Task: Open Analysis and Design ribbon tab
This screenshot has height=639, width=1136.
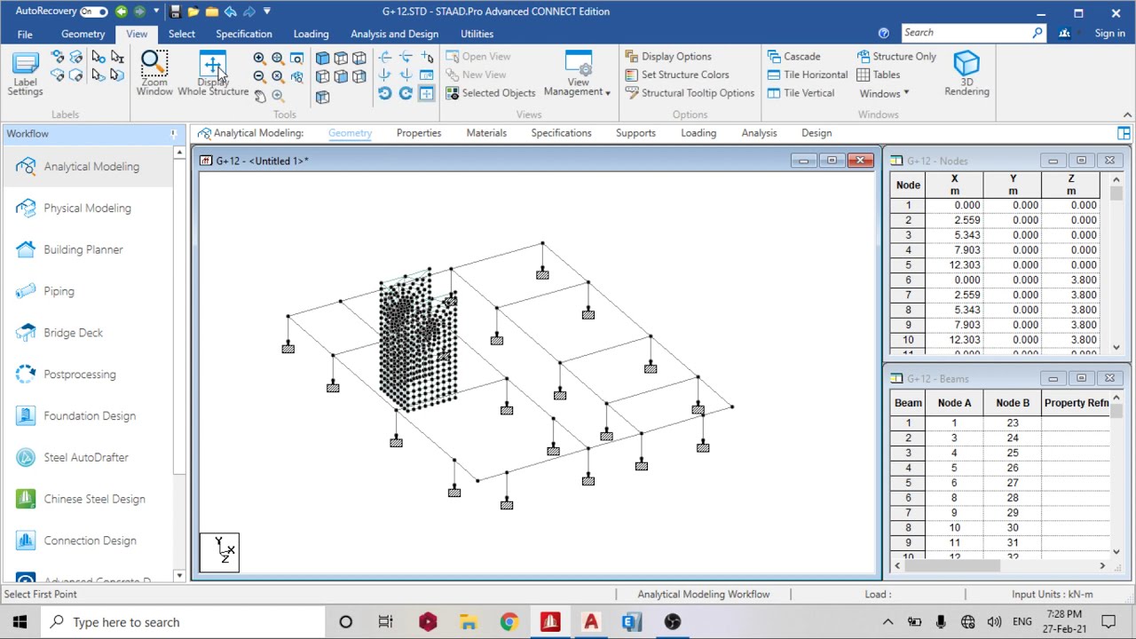Action: pyautogui.click(x=394, y=34)
